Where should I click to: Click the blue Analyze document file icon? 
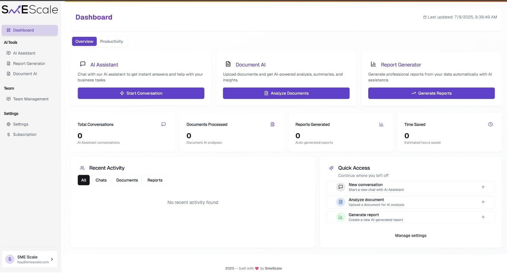(x=340, y=202)
